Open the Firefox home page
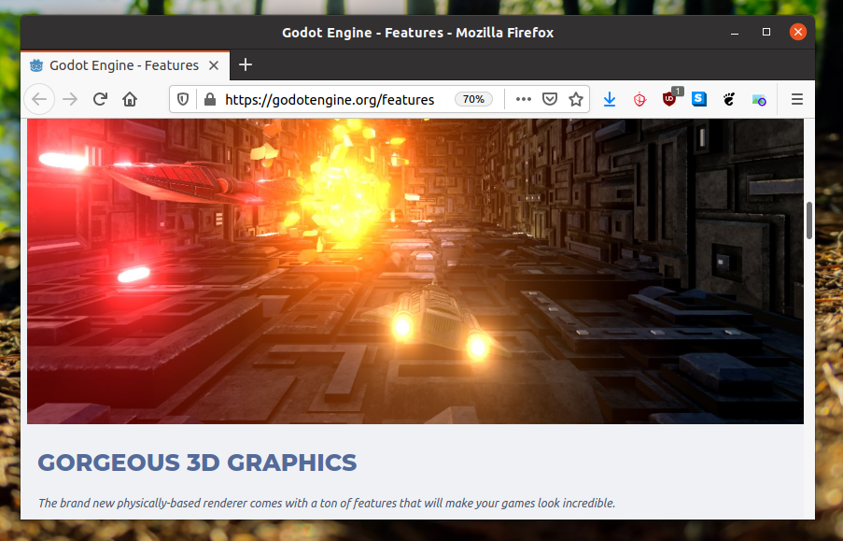Image resolution: width=843 pixels, height=541 pixels. 130,100
